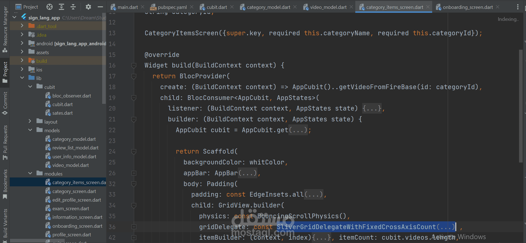Expand folded listener block on line 20
This screenshot has height=243, width=526.
pos(372,108)
